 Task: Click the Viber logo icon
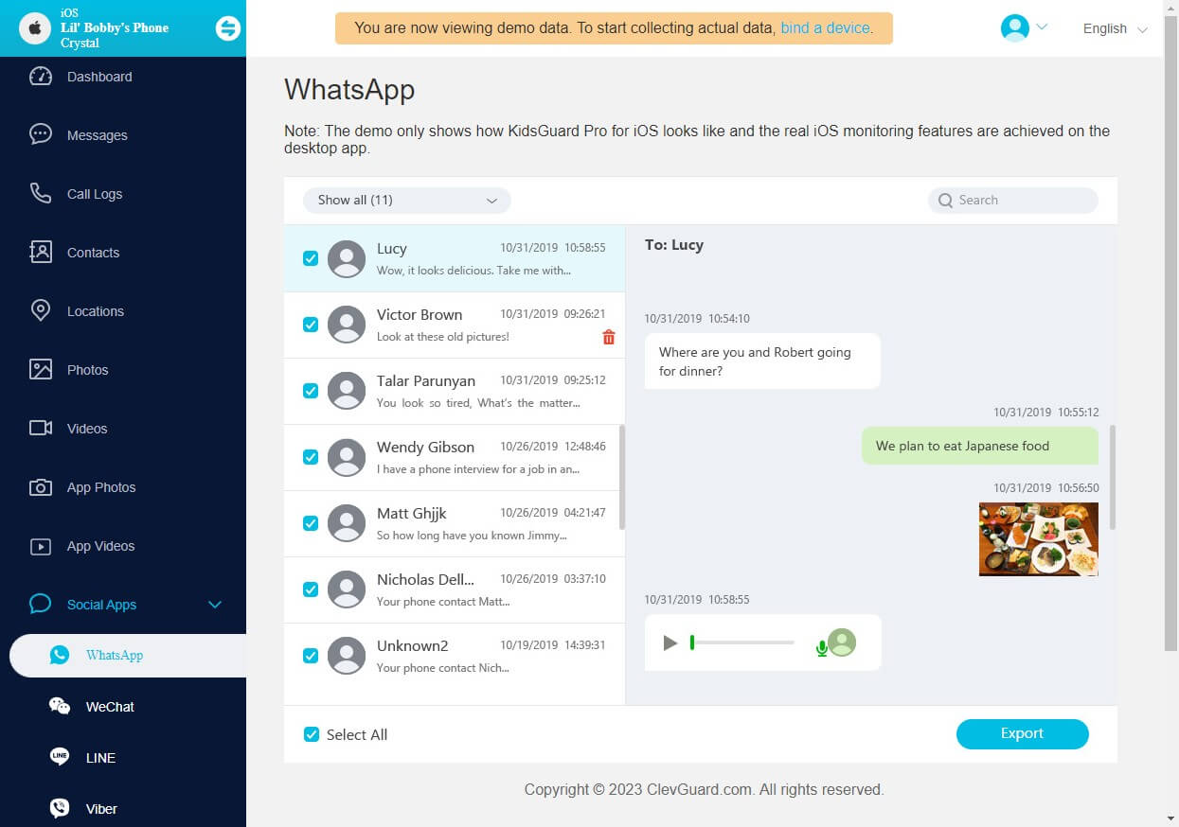point(60,808)
